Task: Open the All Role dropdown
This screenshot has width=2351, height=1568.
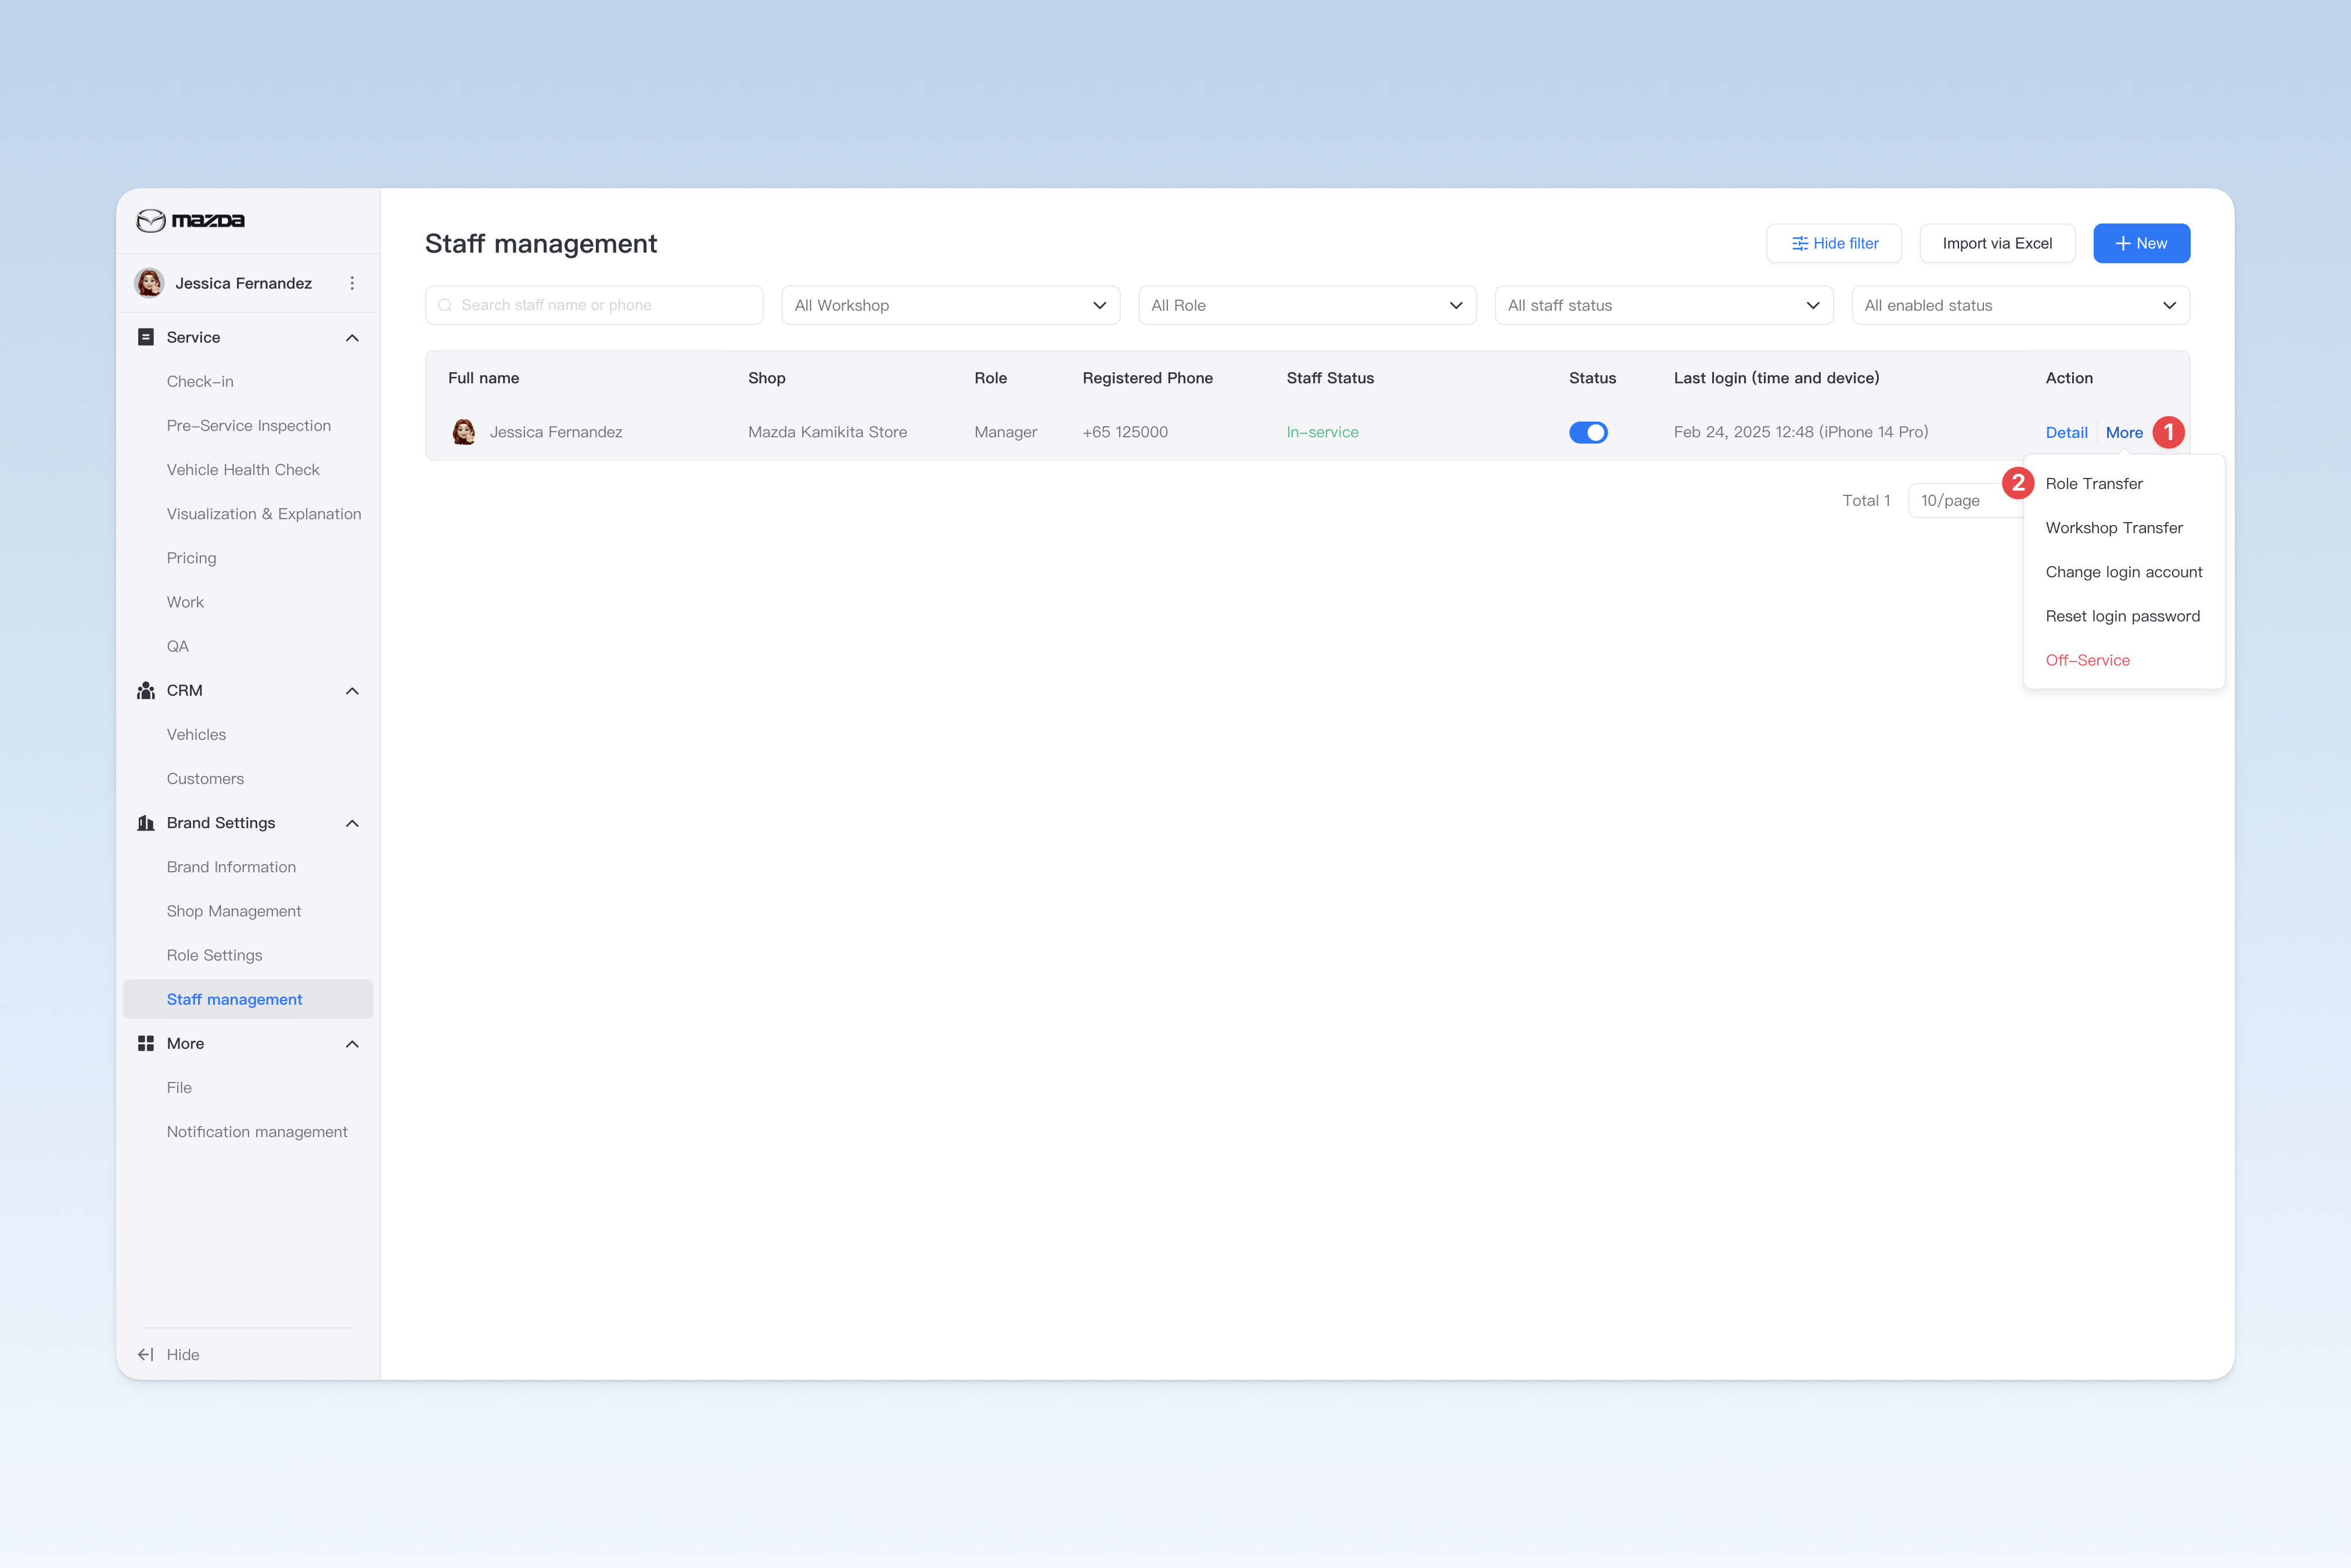Action: pyautogui.click(x=1307, y=305)
